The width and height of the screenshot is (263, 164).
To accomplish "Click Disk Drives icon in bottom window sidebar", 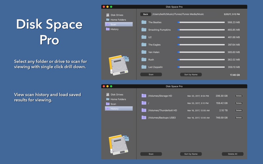I will tap(108, 94).
